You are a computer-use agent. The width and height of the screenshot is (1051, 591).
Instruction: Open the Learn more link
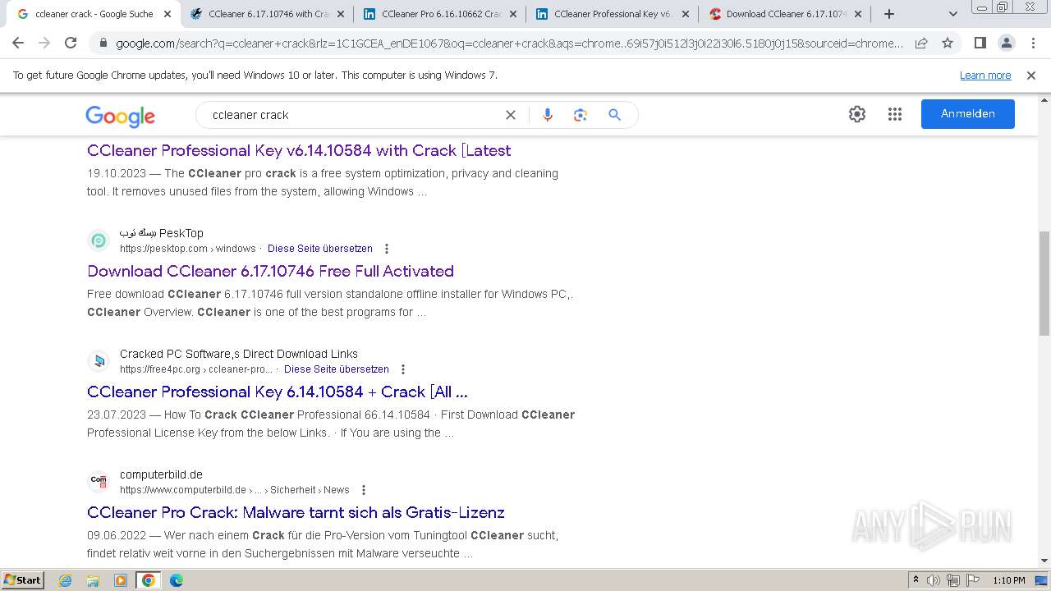pyautogui.click(x=985, y=76)
